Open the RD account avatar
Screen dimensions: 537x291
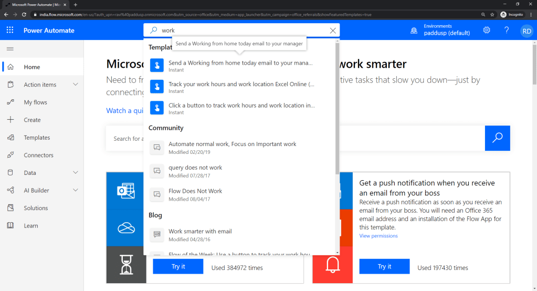[x=526, y=30]
